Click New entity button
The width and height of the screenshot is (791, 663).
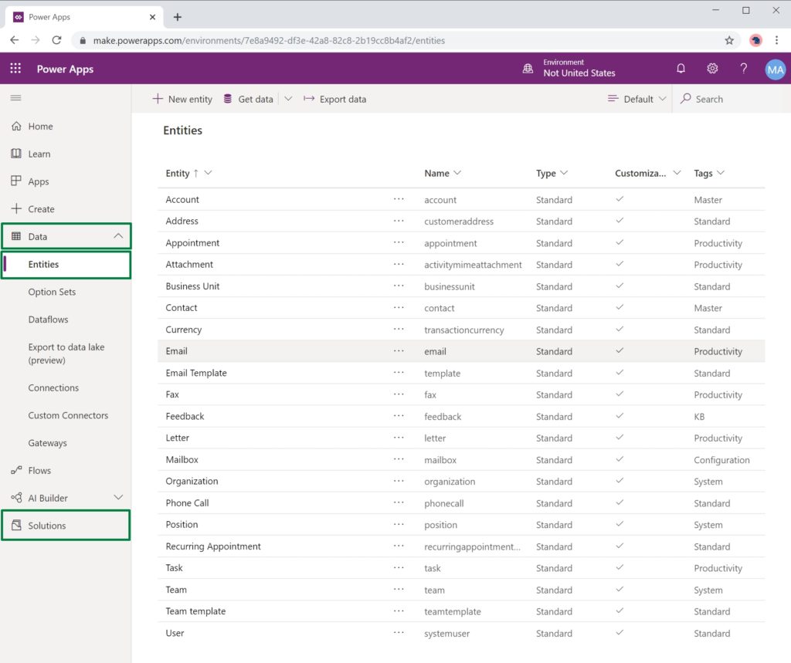coord(182,99)
